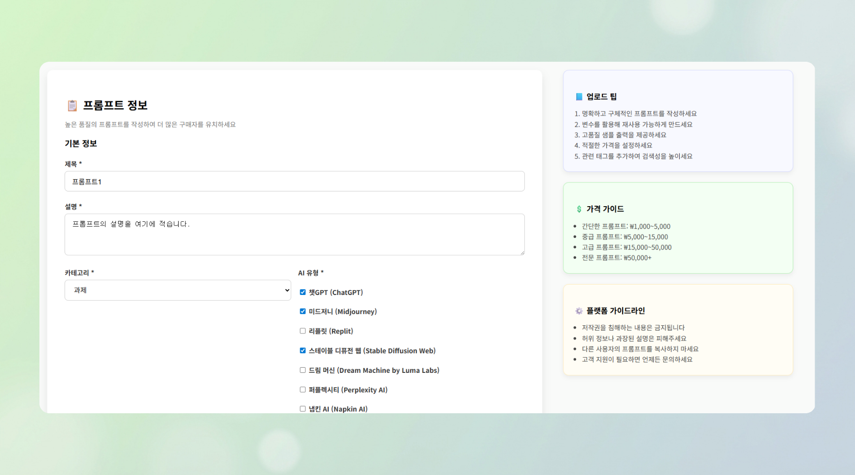Image resolution: width=855 pixels, height=475 pixels.
Task: Enable the 퍼플렉시티 (Perplexity AI) checkbox
Action: point(303,389)
